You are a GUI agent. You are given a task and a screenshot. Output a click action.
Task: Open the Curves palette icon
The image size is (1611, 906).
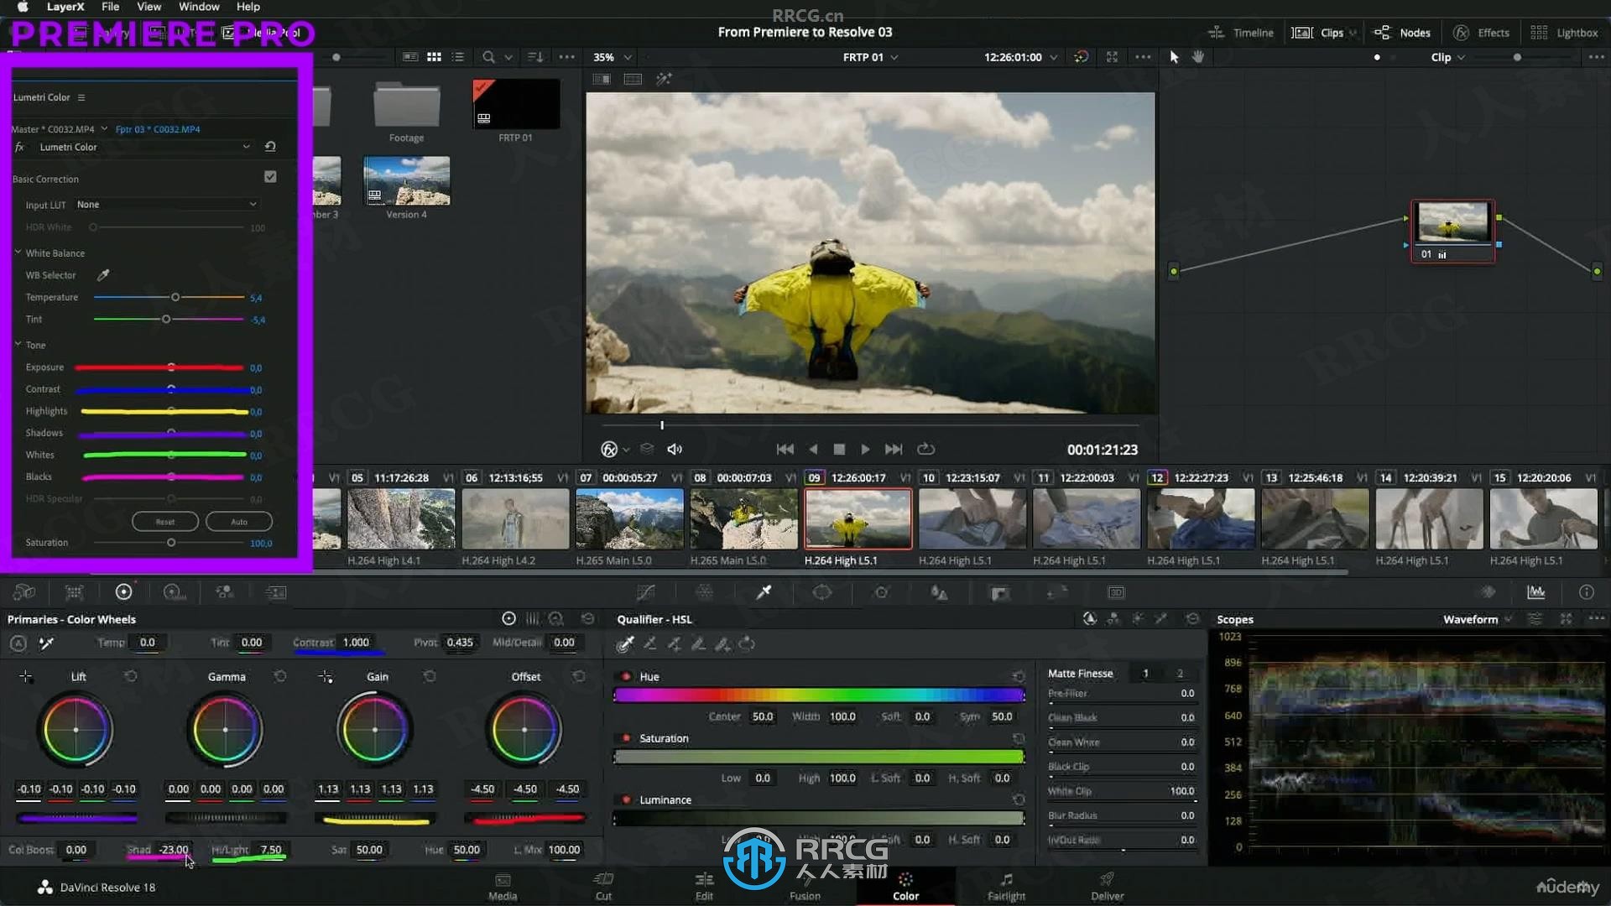pyautogui.click(x=645, y=592)
